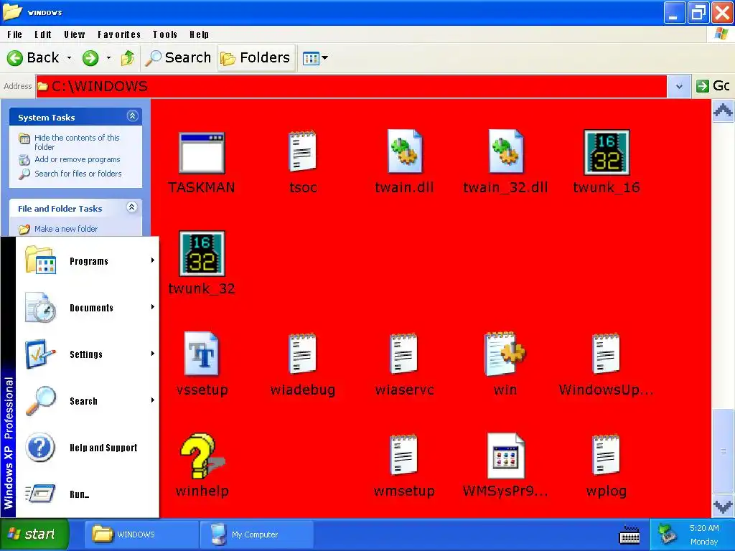Image resolution: width=735 pixels, height=551 pixels.
Task: Select the win configuration file icon
Action: click(x=505, y=354)
